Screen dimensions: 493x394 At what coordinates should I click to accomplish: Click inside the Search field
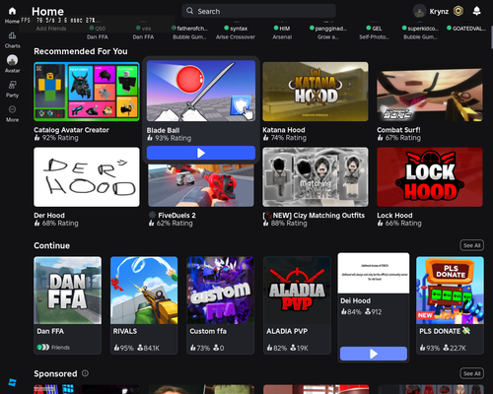[258, 11]
